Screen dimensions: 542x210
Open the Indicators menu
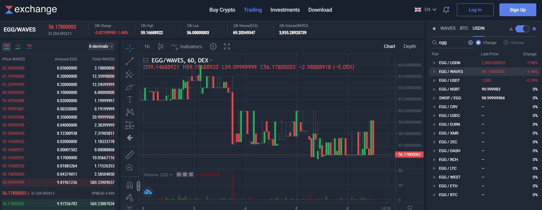click(186, 46)
